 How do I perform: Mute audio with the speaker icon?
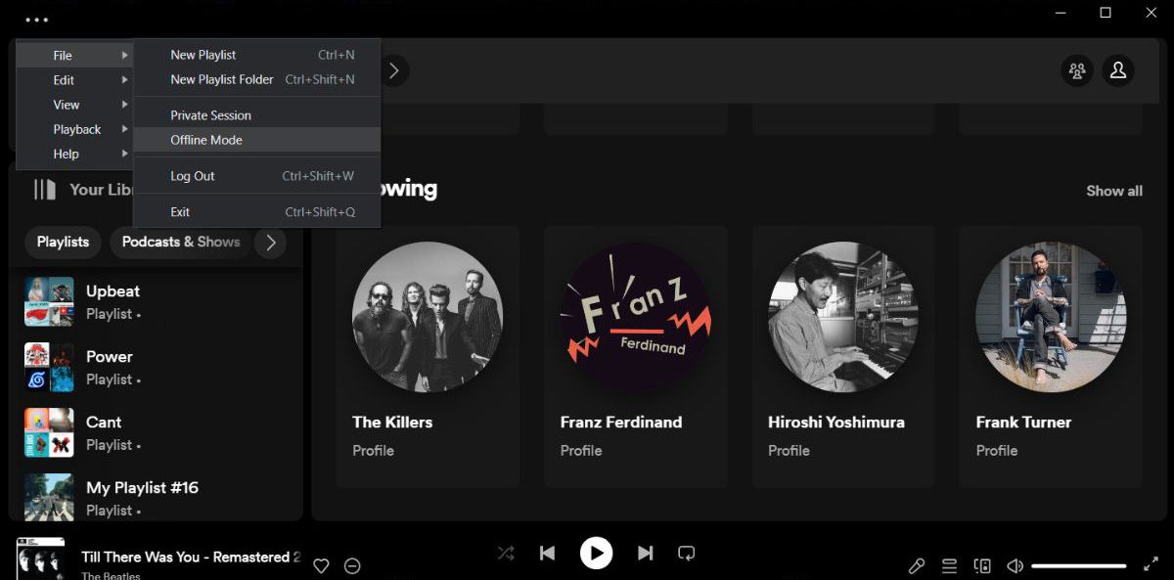[x=1016, y=565]
